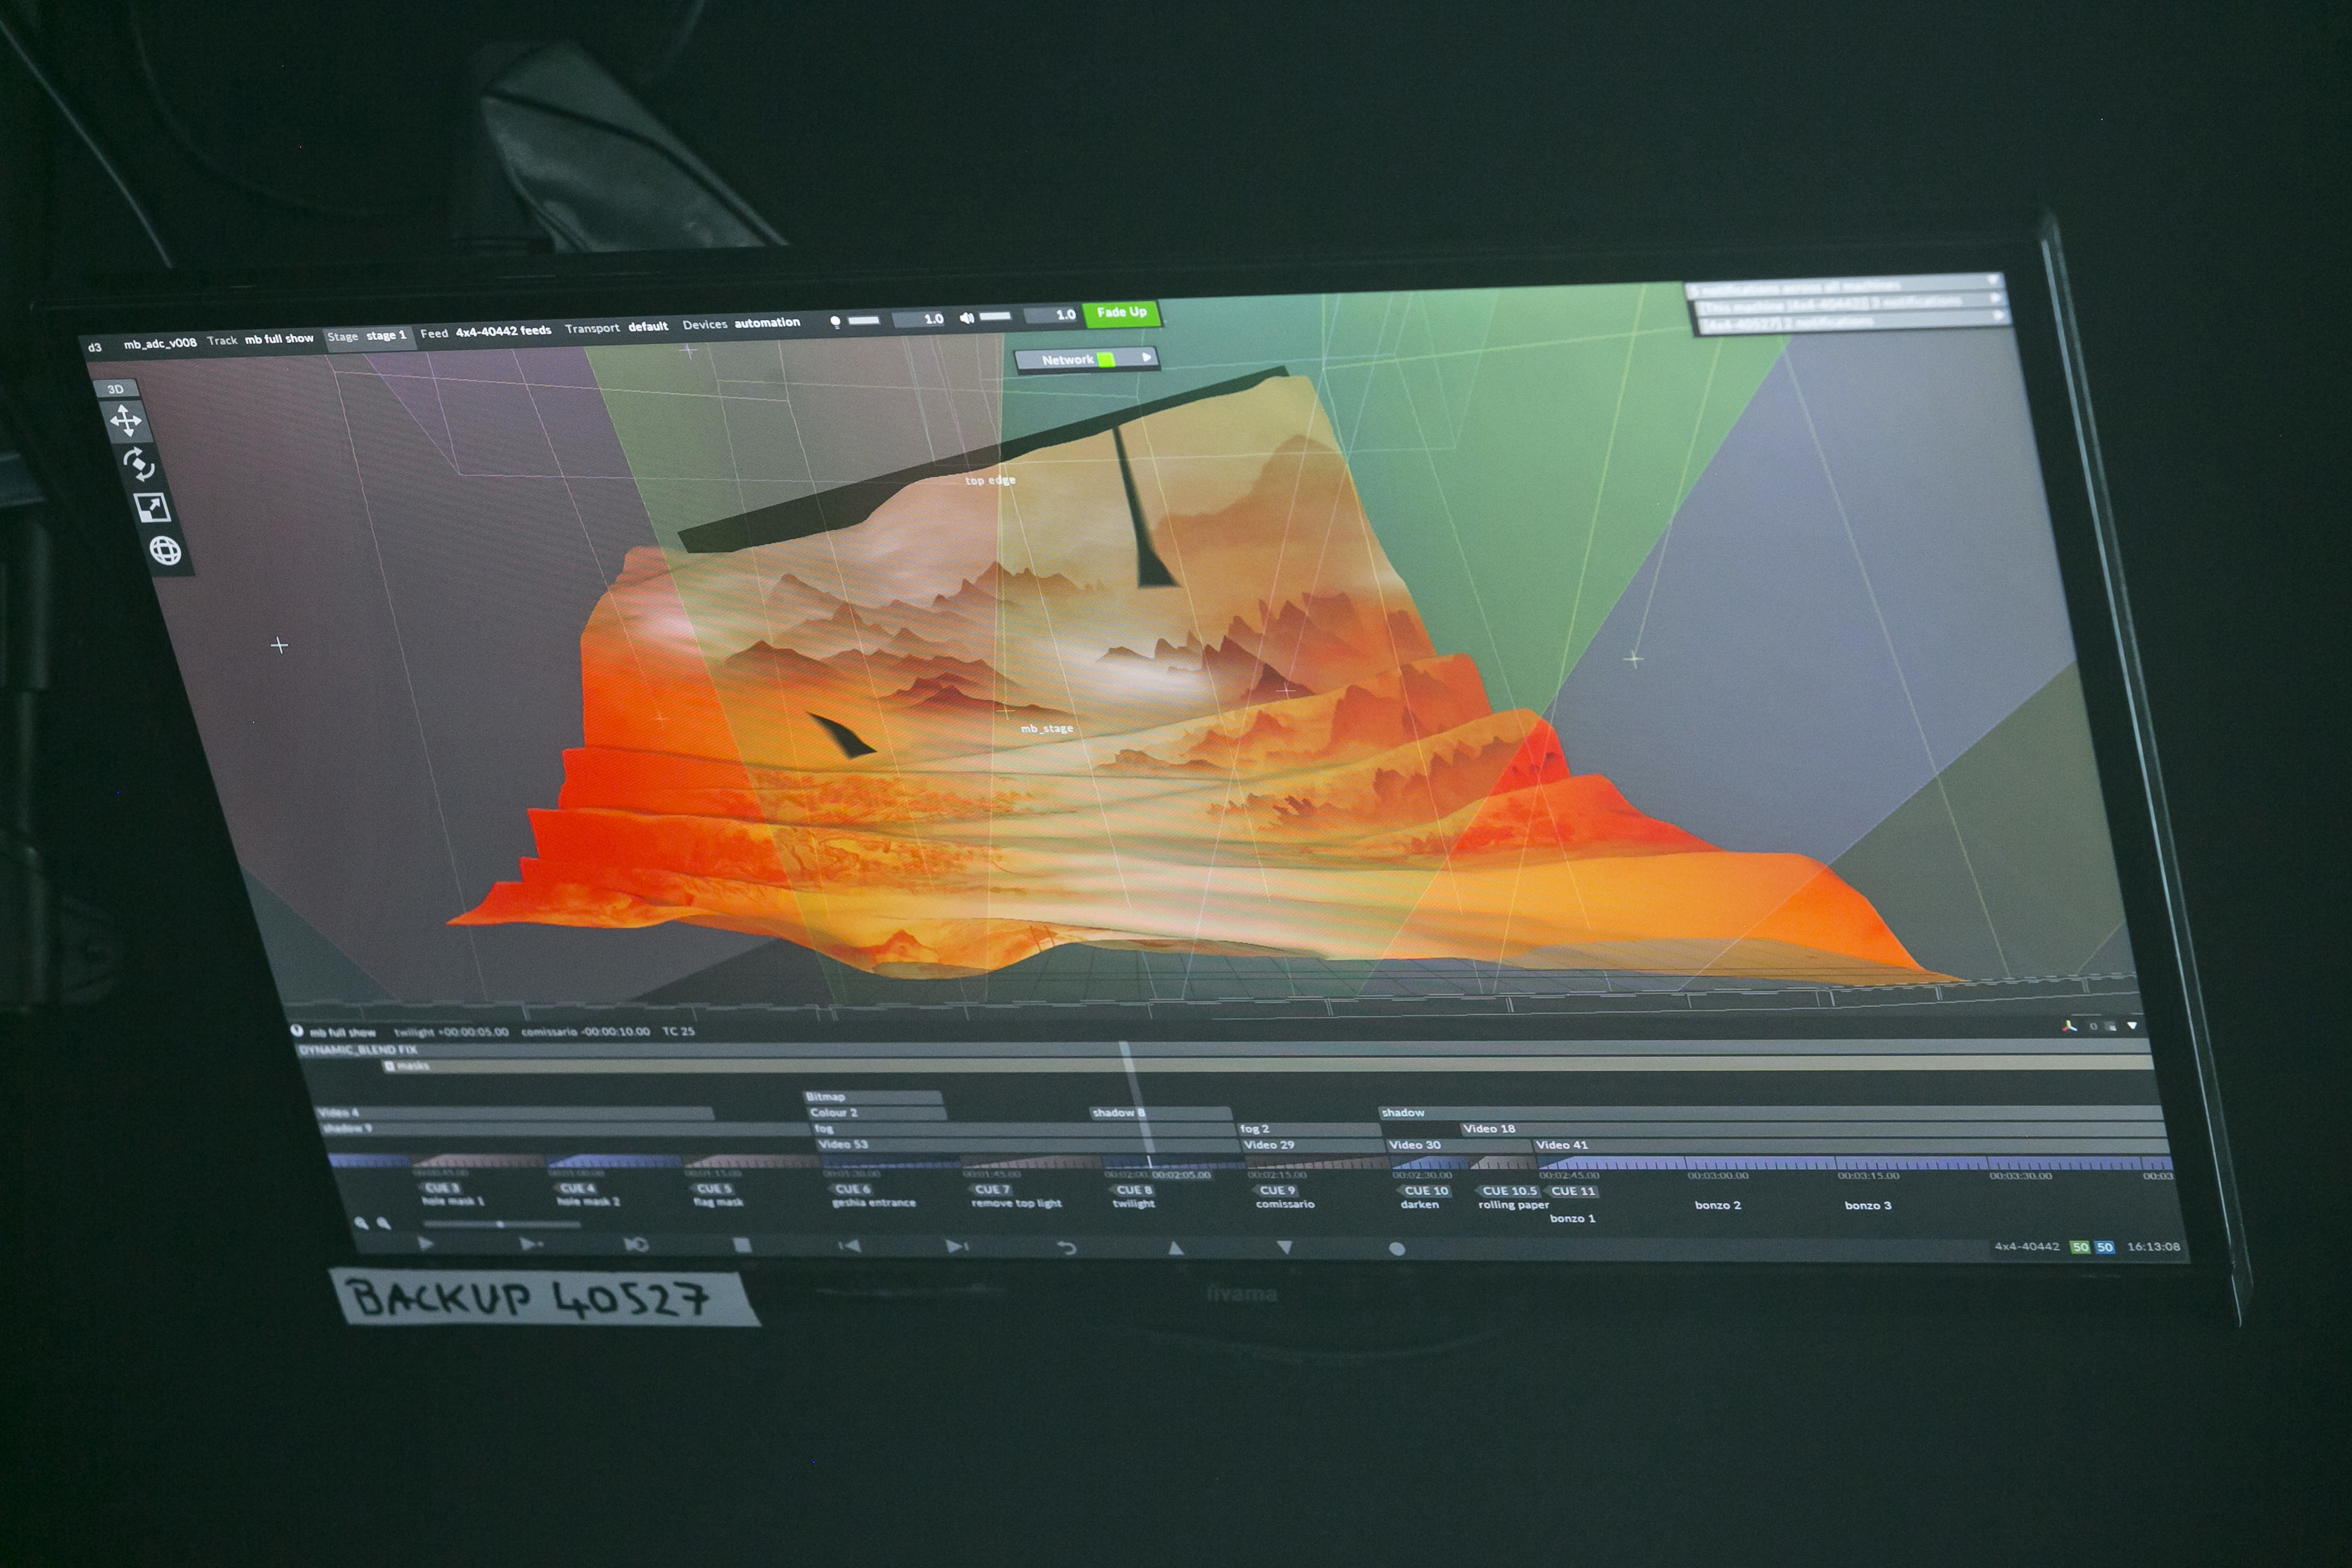Open the dropdown triangle above timeline
This screenshot has width=2352, height=1568.
click(x=2132, y=1026)
